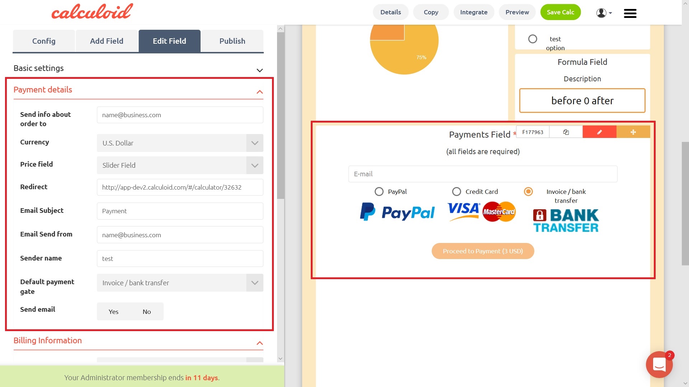Switch to the Config tab
The image size is (689, 387).
[44, 41]
